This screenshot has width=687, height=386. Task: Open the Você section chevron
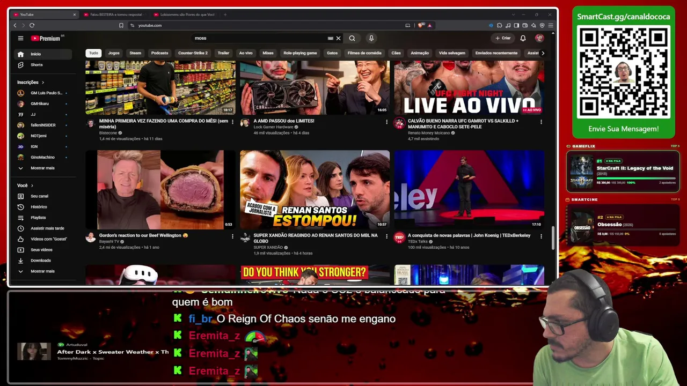32,185
